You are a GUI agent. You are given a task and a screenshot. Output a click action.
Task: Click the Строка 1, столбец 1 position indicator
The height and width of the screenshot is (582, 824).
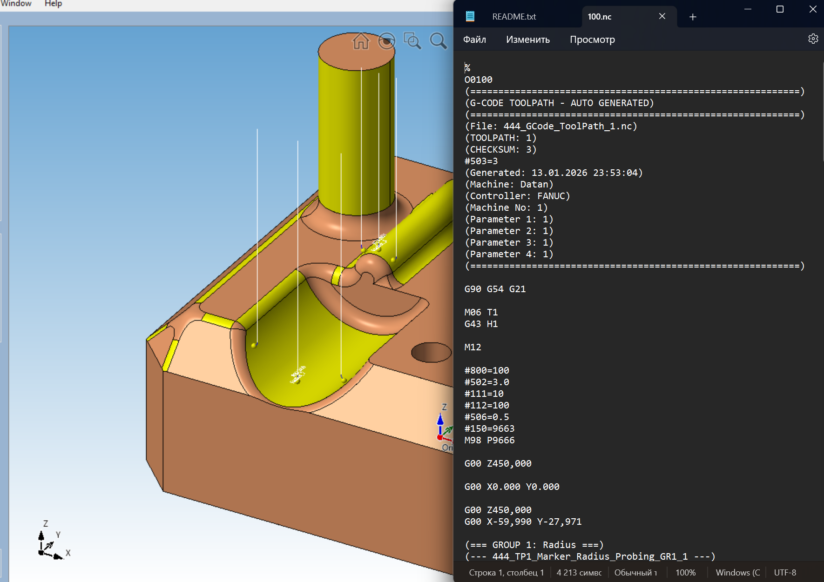coord(506,572)
